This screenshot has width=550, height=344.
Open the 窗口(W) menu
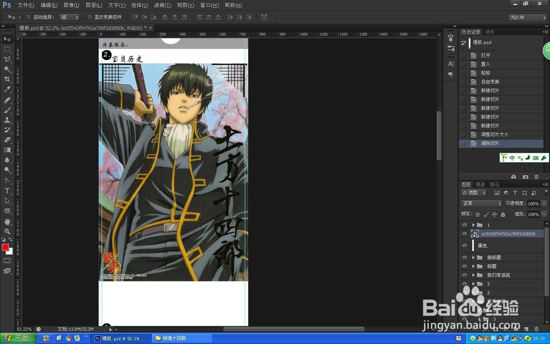[210, 5]
